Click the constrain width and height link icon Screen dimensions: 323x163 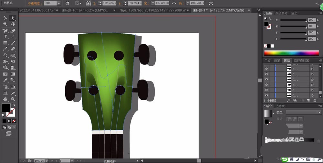pos(174,3)
